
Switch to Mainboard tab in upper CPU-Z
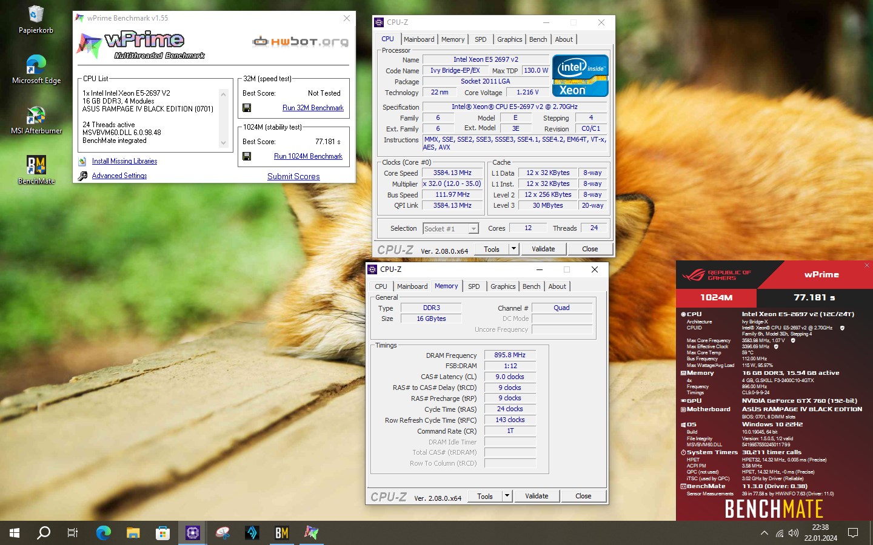419,39
